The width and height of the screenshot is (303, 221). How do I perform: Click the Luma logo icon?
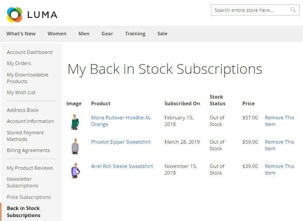point(15,15)
